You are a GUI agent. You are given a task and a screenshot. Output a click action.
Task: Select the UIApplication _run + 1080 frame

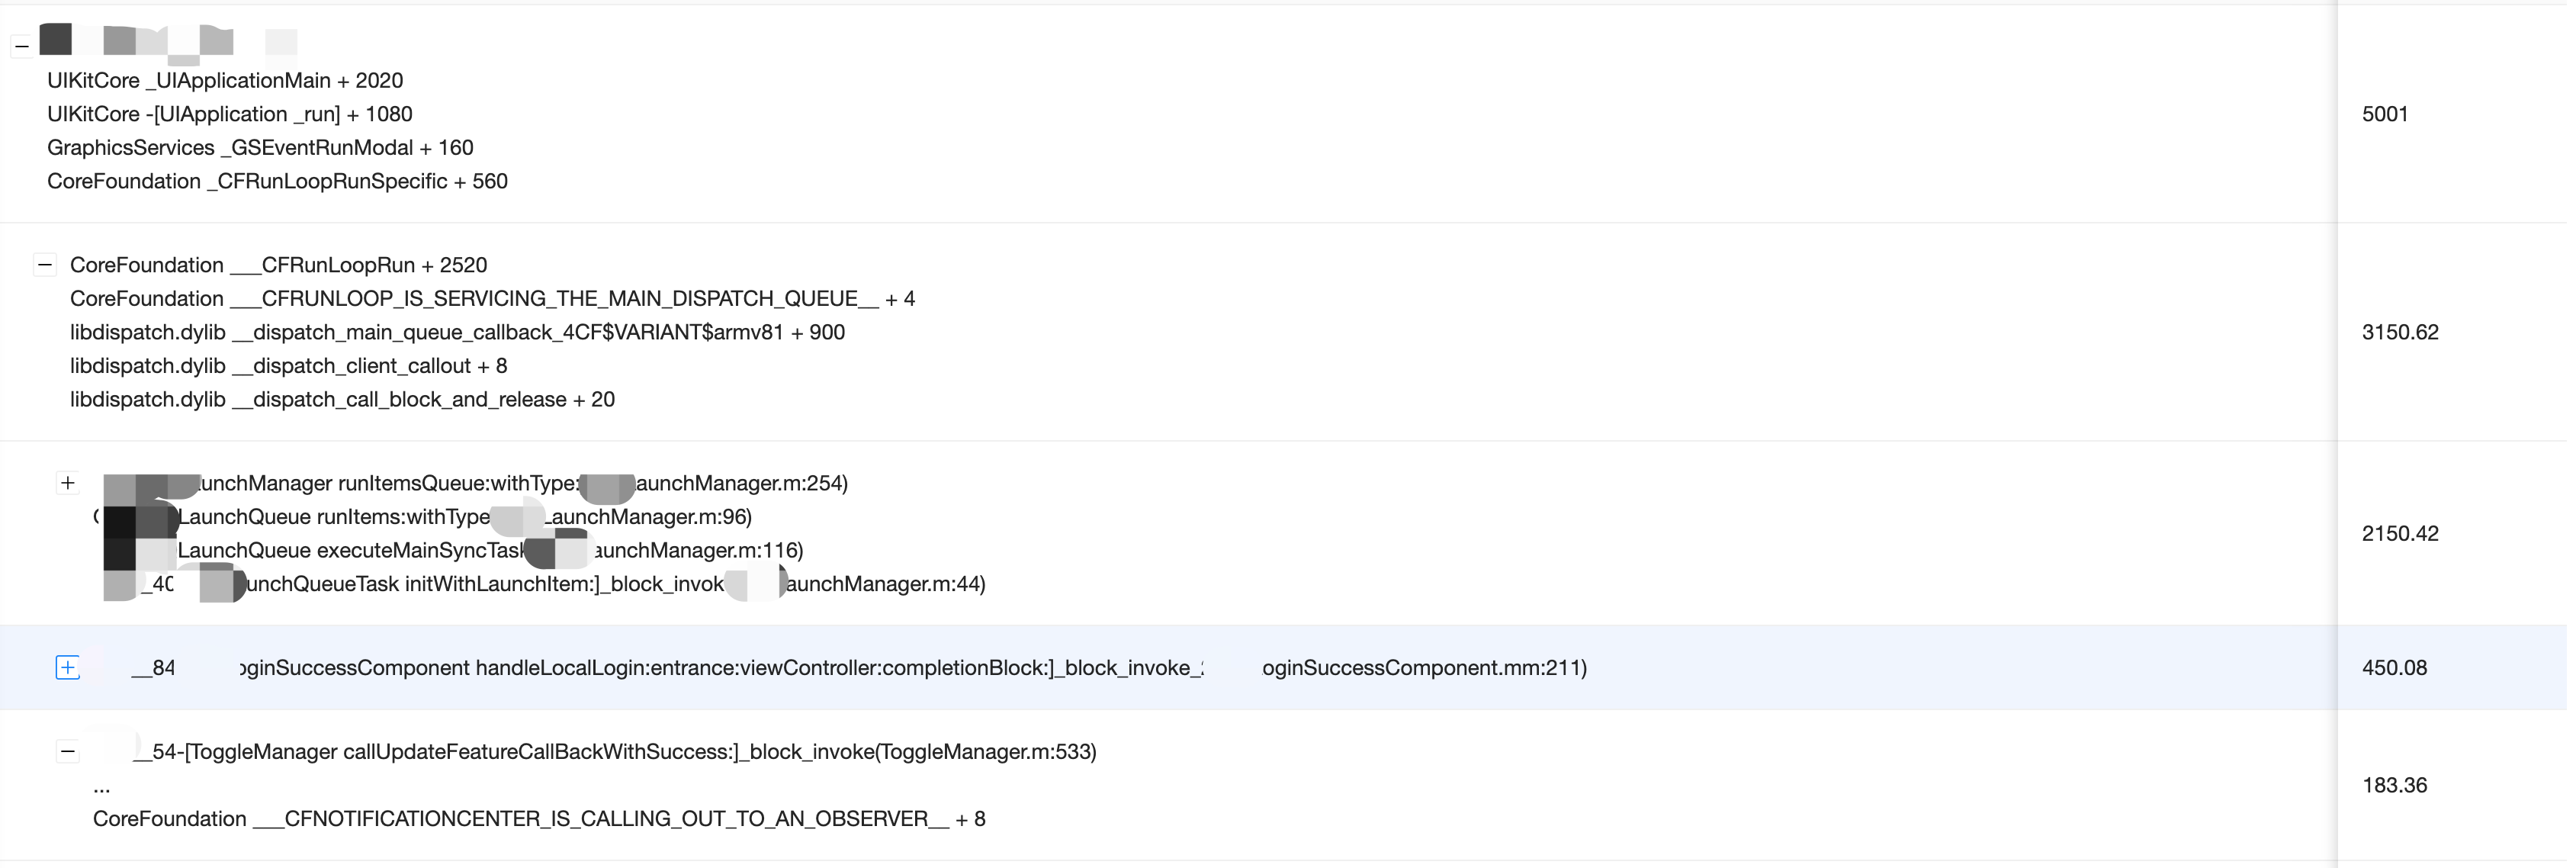point(229,115)
